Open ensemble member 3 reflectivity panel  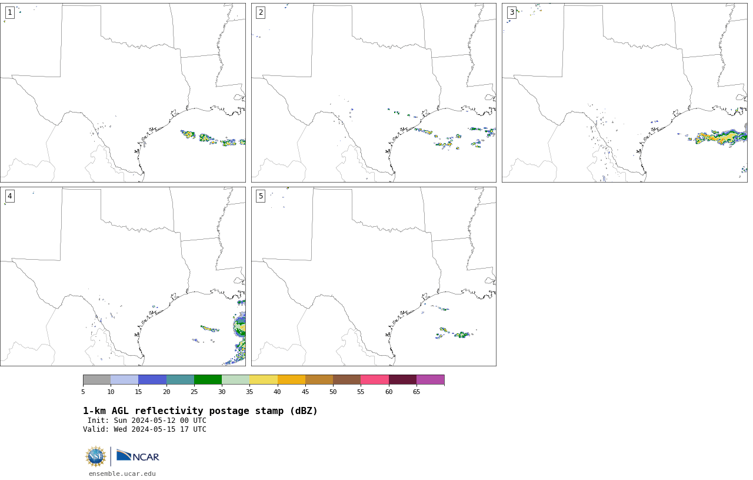[x=624, y=92]
